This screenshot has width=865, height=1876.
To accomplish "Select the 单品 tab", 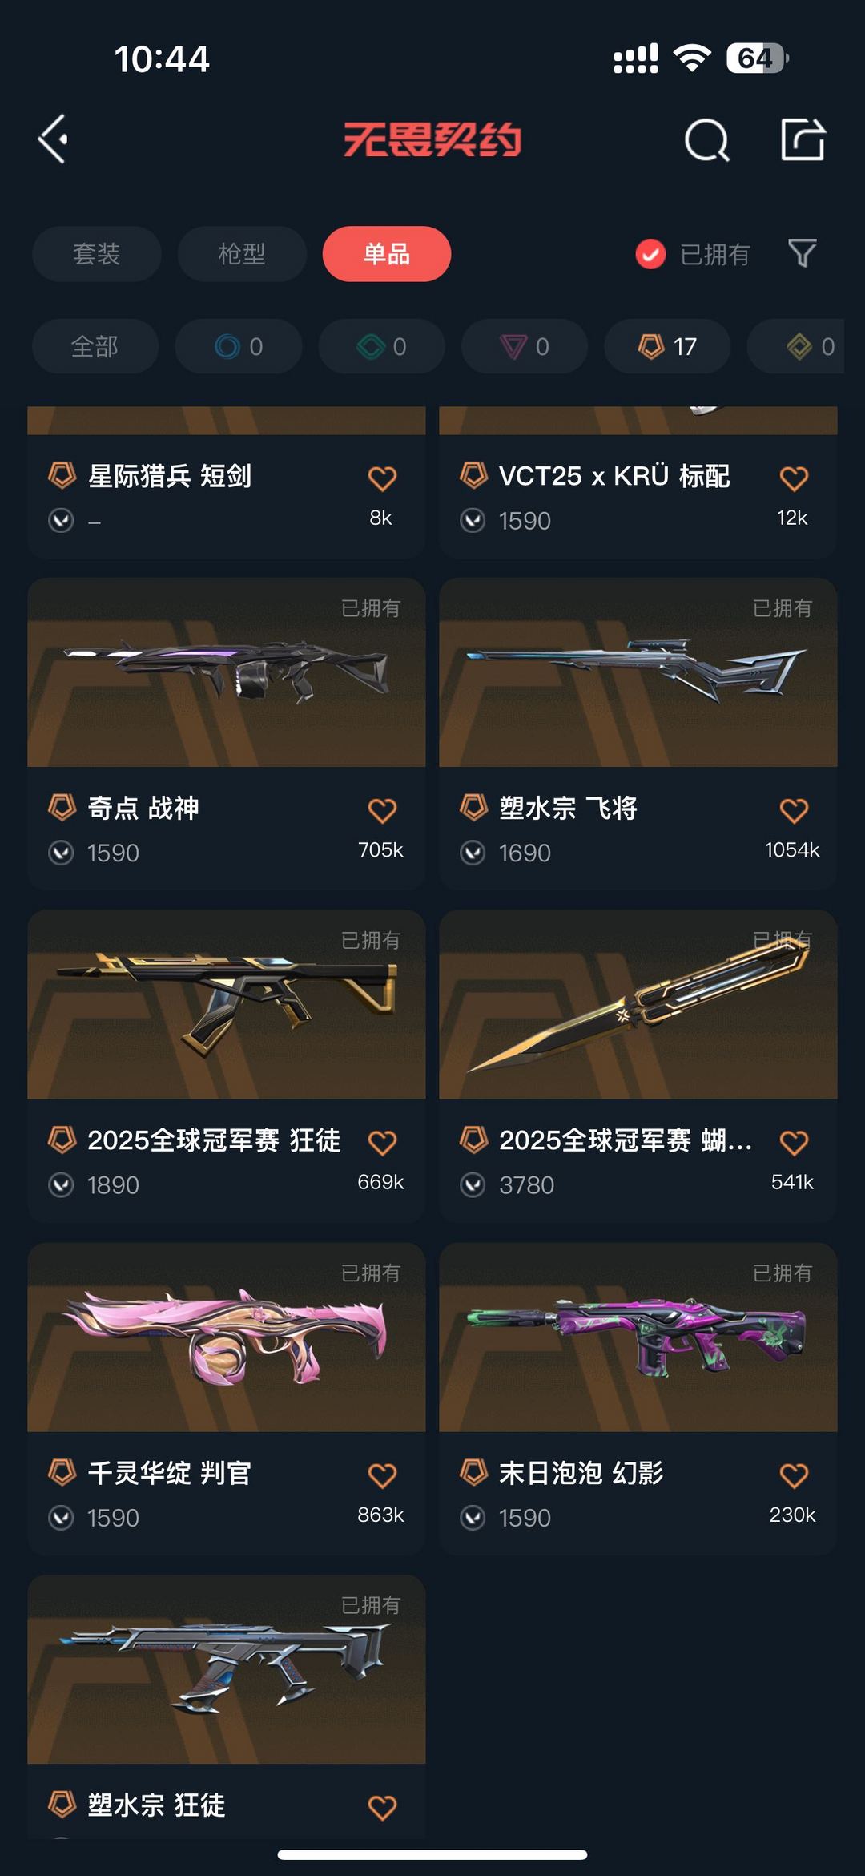I will 387,254.
